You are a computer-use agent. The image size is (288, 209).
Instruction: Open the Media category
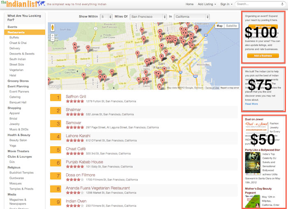point(12,194)
